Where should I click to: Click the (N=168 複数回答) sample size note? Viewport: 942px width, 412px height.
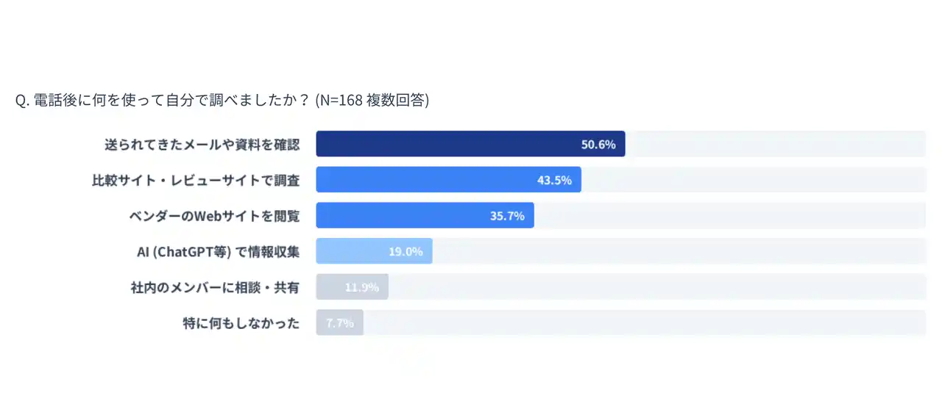372,101
